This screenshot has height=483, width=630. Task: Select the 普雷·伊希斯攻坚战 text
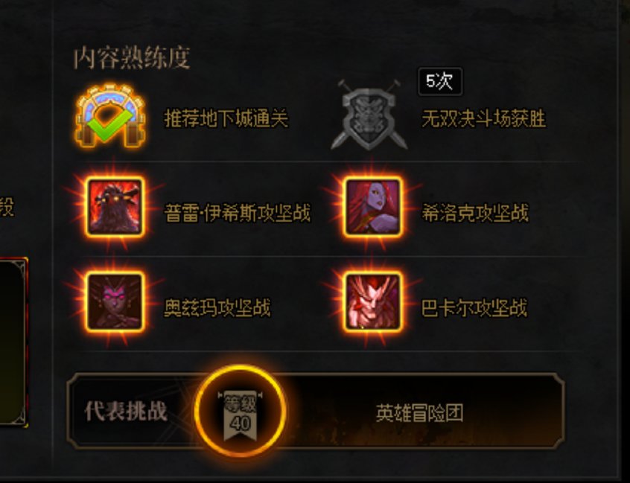click(x=238, y=213)
